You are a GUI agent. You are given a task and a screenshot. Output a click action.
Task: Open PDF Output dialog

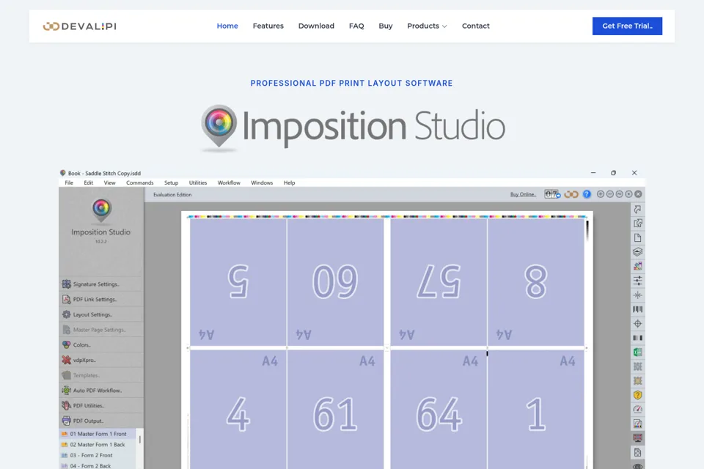point(101,421)
